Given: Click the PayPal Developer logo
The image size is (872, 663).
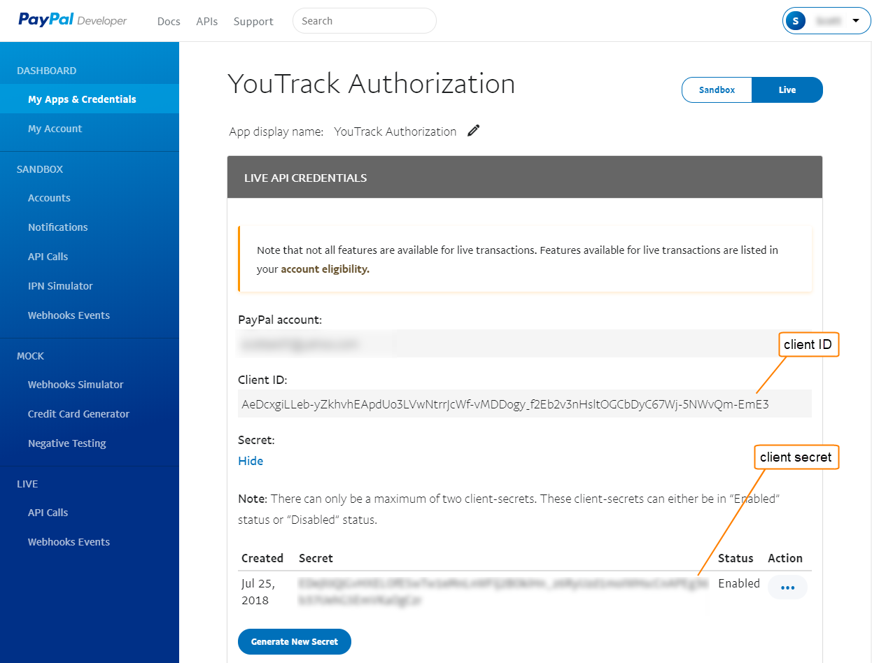Looking at the screenshot, I should (72, 20).
